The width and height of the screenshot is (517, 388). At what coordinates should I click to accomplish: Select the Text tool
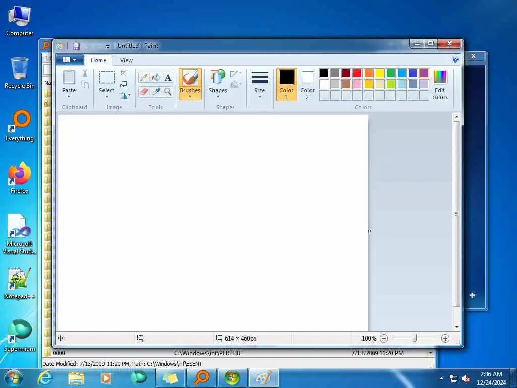point(168,77)
